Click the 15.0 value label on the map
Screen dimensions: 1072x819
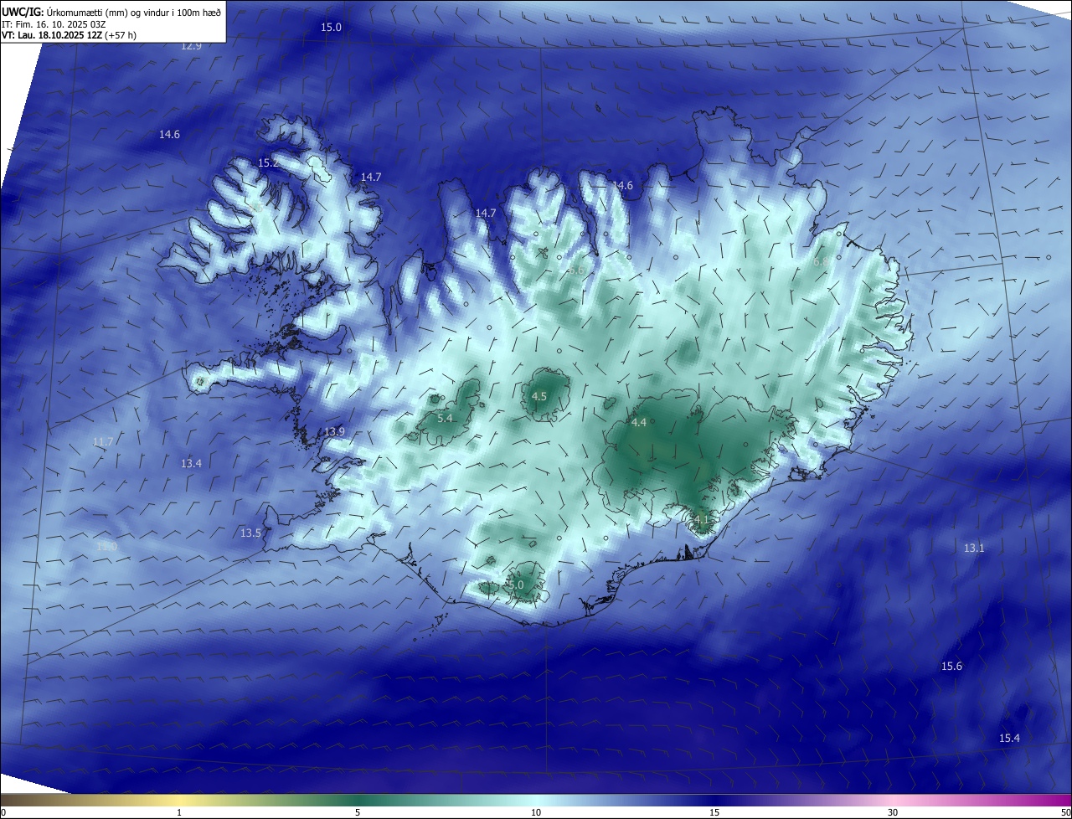[332, 27]
